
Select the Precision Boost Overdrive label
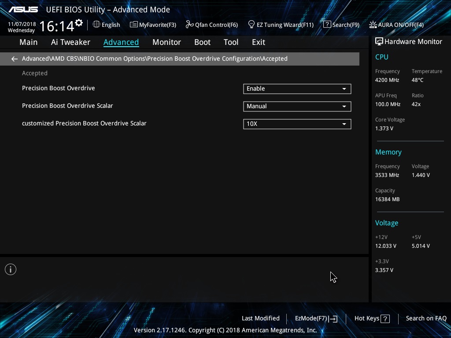(59, 88)
